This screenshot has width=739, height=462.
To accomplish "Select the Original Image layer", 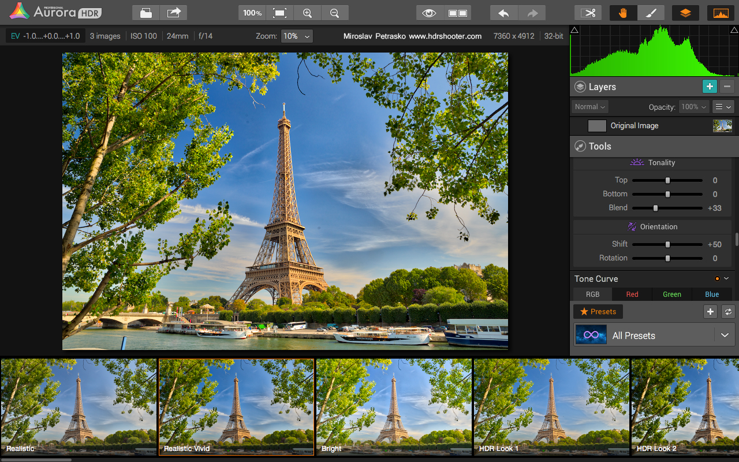I will 654,125.
